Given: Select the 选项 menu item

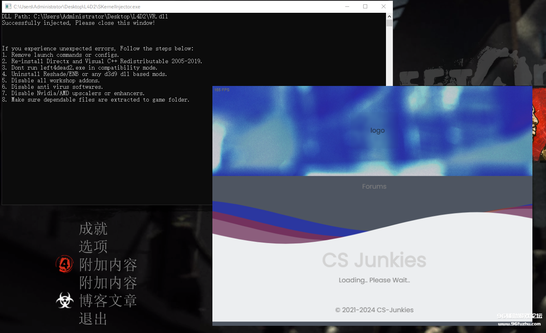Looking at the screenshot, I should coord(93,247).
